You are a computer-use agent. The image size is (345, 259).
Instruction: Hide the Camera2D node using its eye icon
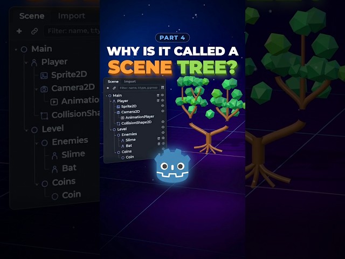[x=163, y=111]
